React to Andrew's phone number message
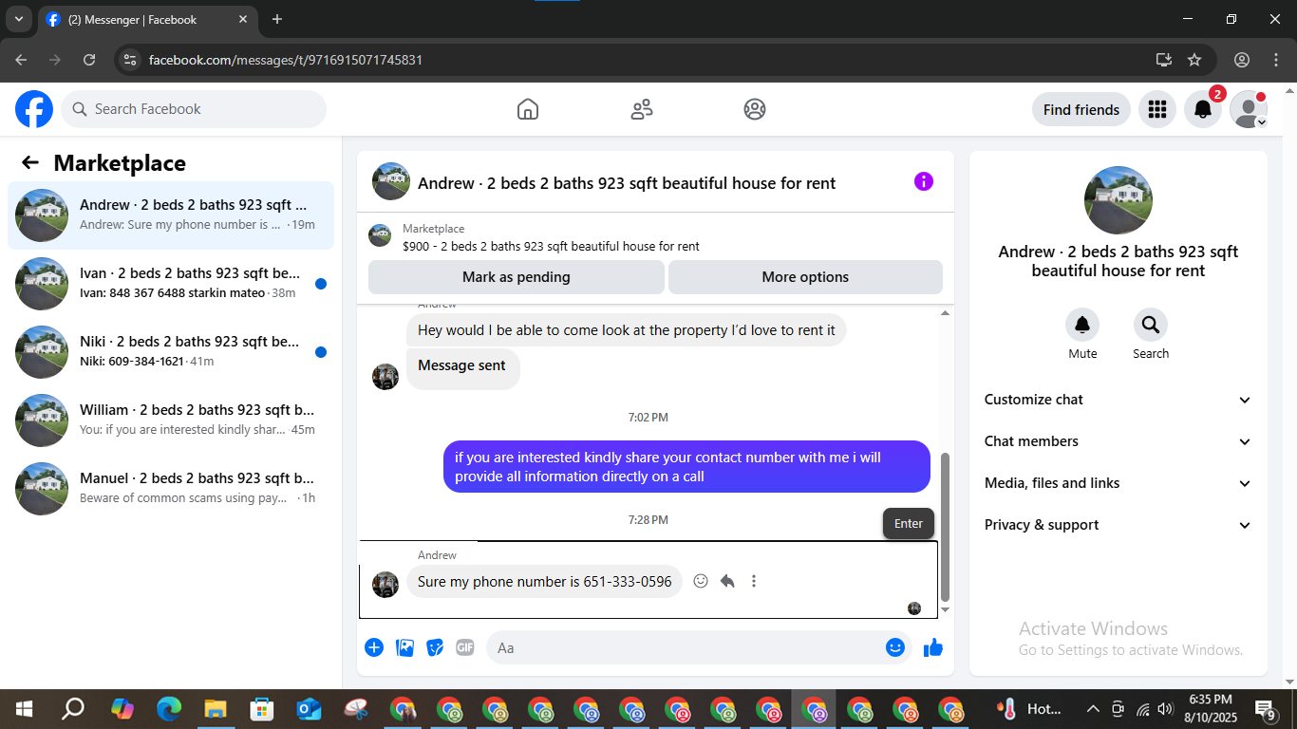Screen dimensions: 1297x729 tap(701, 581)
